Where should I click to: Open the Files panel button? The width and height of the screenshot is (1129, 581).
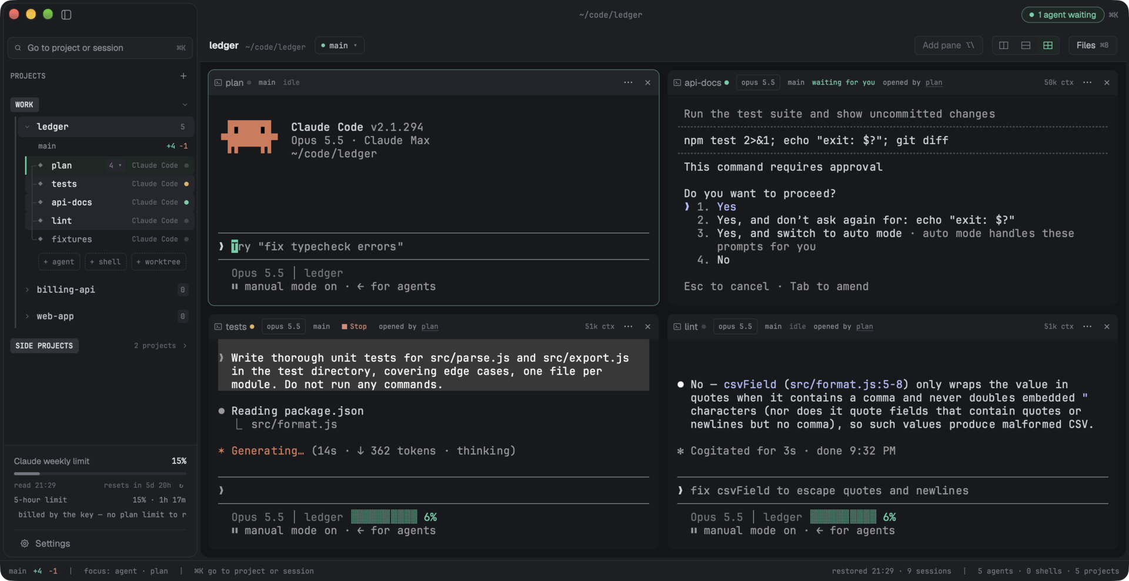click(x=1092, y=45)
